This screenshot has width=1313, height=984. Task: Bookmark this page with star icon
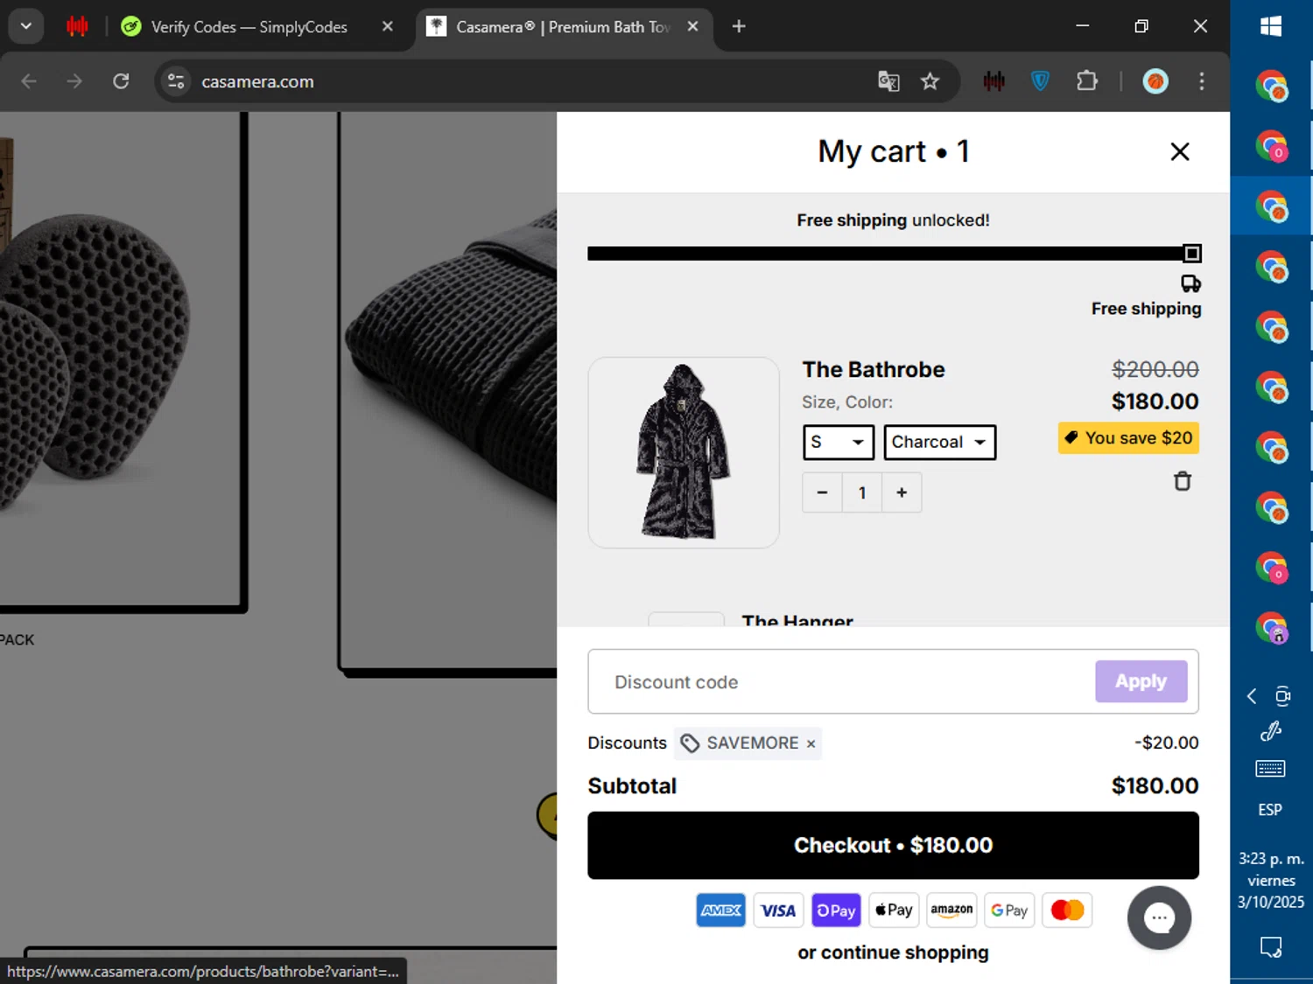point(930,81)
